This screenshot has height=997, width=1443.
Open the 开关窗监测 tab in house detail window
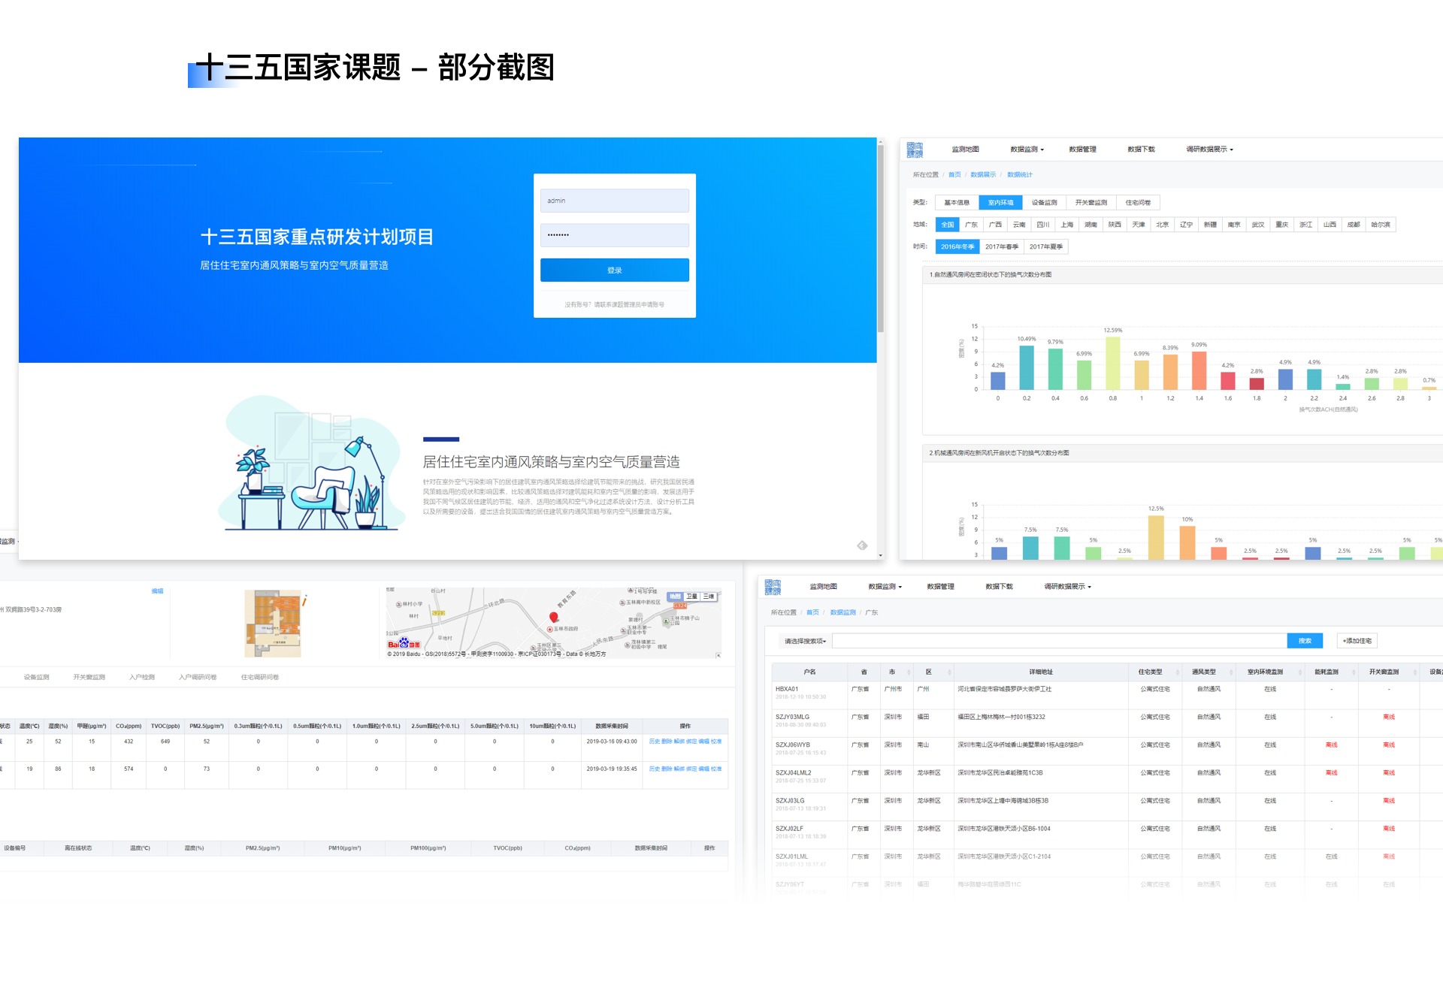(x=89, y=677)
